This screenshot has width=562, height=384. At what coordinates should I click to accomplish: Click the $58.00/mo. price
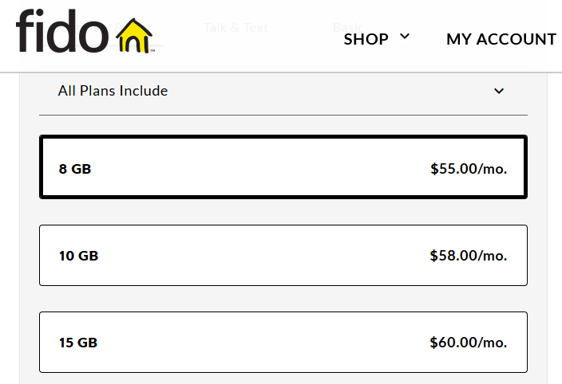coord(468,256)
